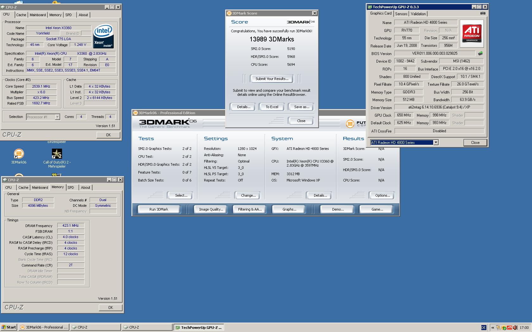Switch to Cache tab in top CPU-Z window
Image resolution: width=532 pixels, height=332 pixels.
coord(21,15)
